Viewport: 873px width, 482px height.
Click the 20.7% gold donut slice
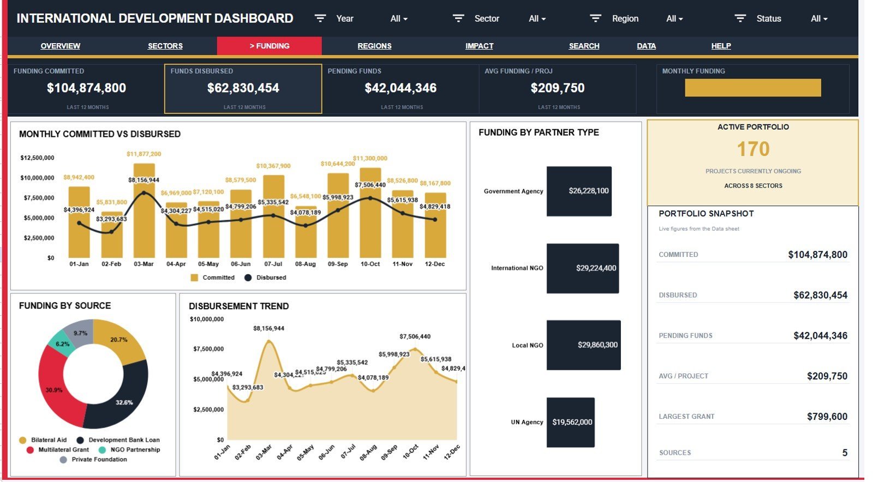tap(119, 339)
